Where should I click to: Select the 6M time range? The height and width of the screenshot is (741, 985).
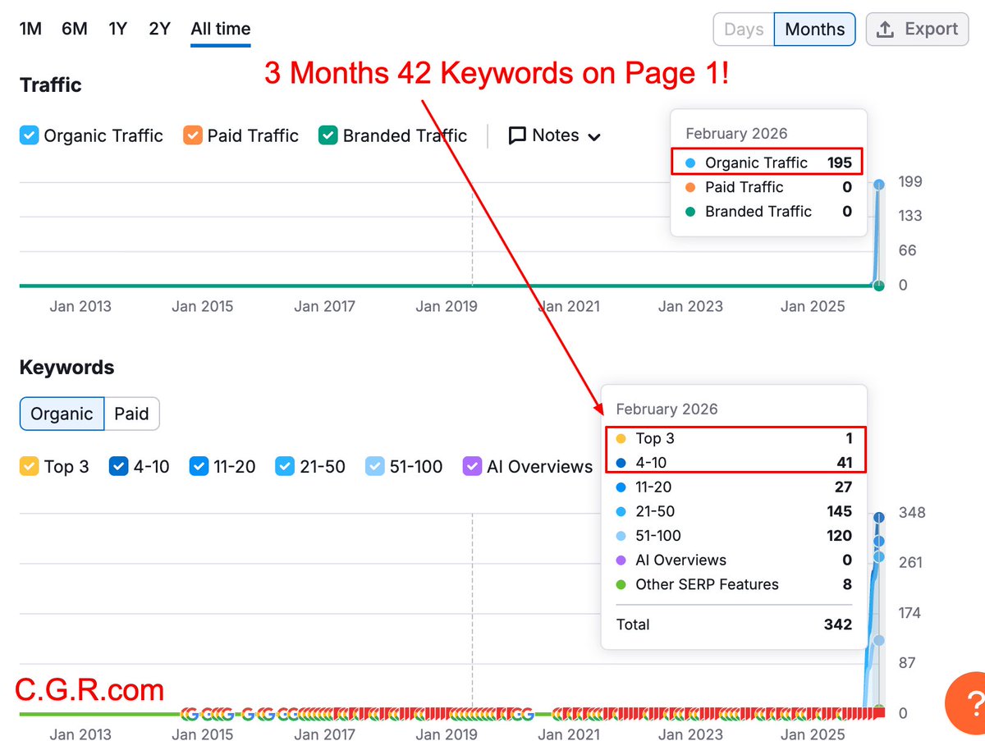tap(75, 29)
